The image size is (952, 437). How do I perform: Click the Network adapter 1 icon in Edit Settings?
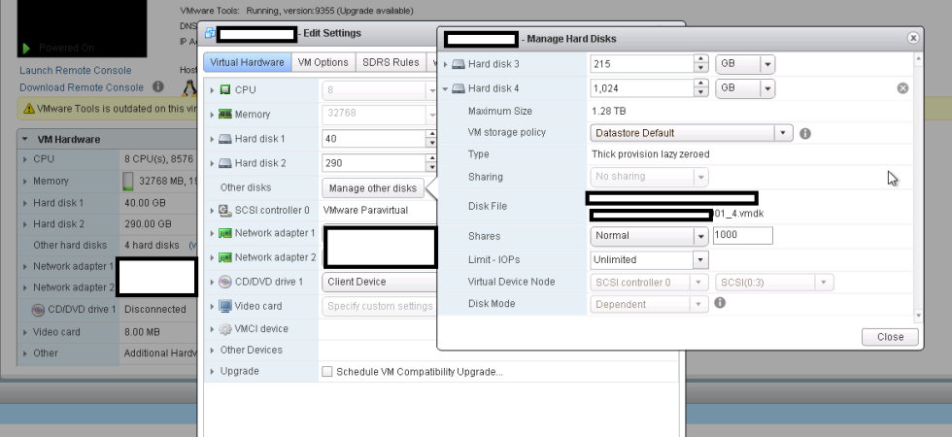[225, 233]
